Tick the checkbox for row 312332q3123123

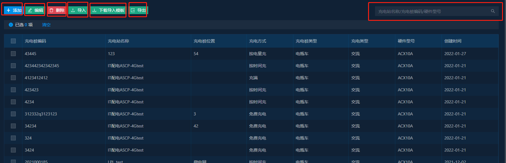point(13,114)
